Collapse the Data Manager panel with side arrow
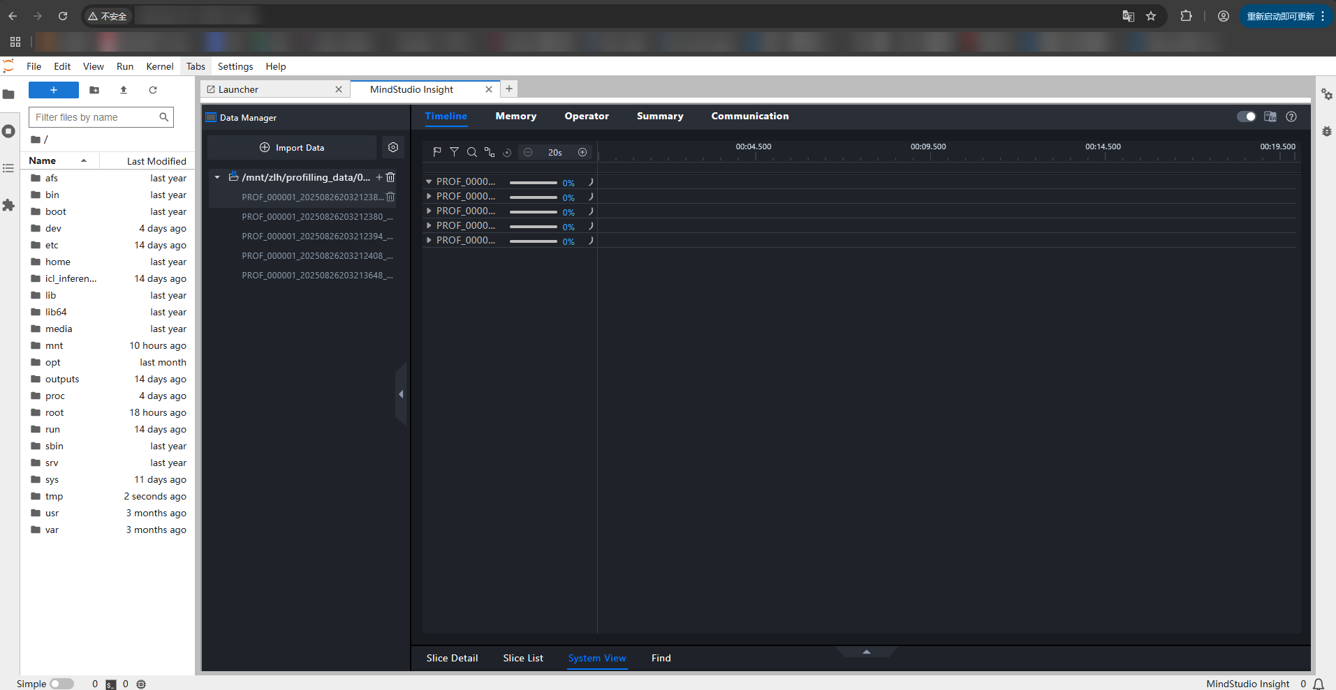The width and height of the screenshot is (1336, 690). pyautogui.click(x=401, y=394)
